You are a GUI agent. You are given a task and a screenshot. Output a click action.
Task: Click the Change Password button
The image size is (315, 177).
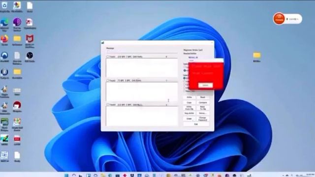click(203, 119)
